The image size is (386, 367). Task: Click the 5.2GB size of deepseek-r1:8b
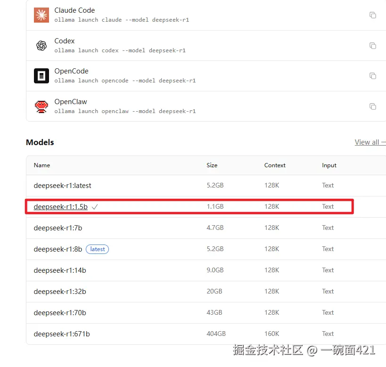click(x=215, y=249)
